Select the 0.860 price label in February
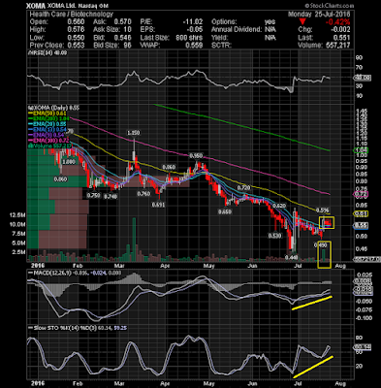The image size is (381, 388). (61, 179)
